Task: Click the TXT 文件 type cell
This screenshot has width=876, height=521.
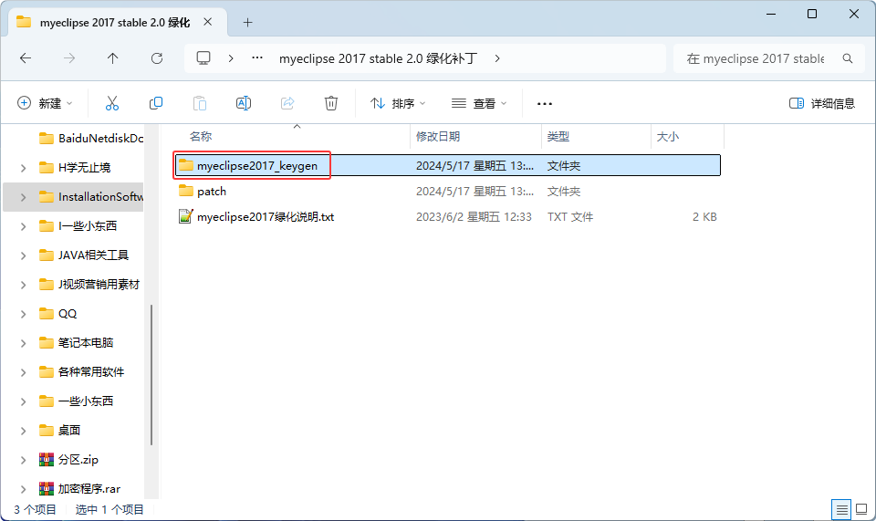Action: (569, 216)
